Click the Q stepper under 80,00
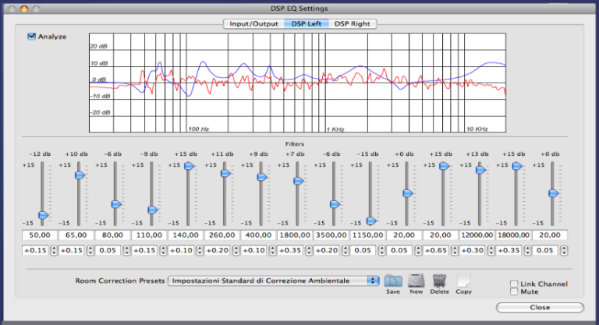Viewport: 599px width, 325px height. (x=126, y=250)
